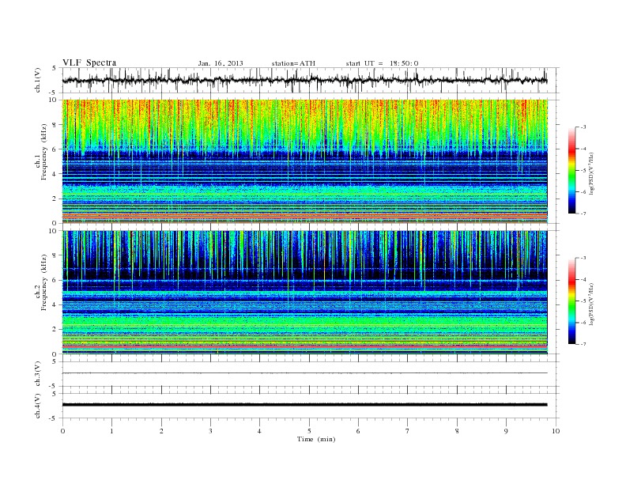Click the 'ch.1(V)' waveform axis label
This screenshot has width=626, height=484.
pyautogui.click(x=38, y=80)
